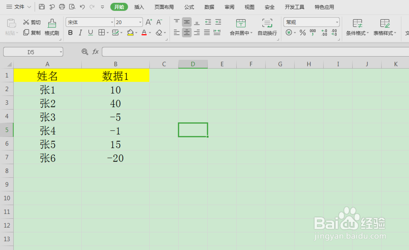Switch to the 视图 tab
409x250 pixels.
249,7
